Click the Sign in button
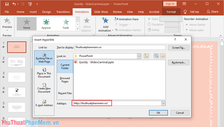The image size is (224, 127). click(170, 4)
